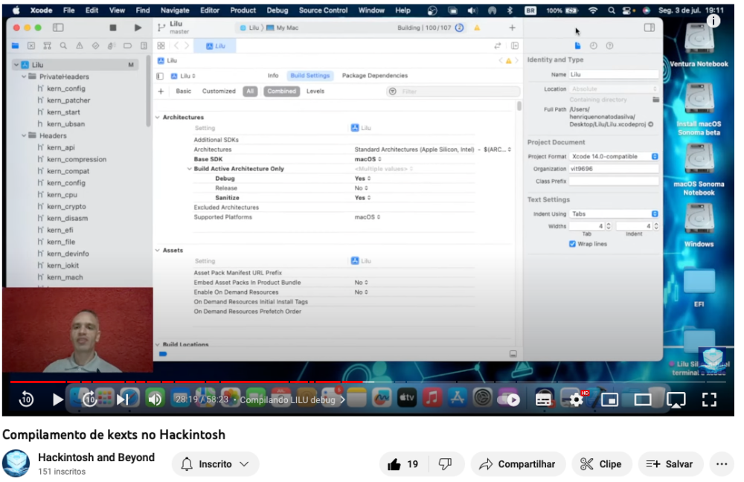Image resolution: width=744 pixels, height=482 pixels.
Task: Click the Xcode Run (play) button
Action: click(x=138, y=28)
